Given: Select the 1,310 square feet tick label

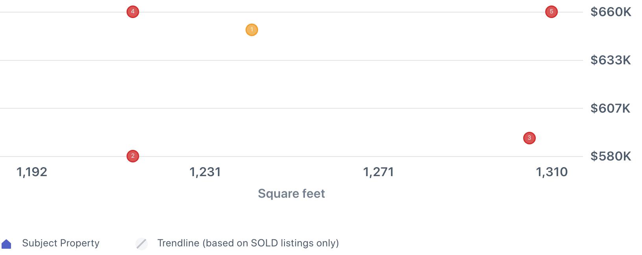Looking at the screenshot, I should (552, 172).
